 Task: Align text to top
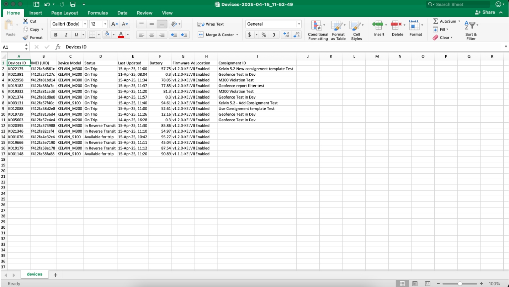pyautogui.click(x=141, y=24)
